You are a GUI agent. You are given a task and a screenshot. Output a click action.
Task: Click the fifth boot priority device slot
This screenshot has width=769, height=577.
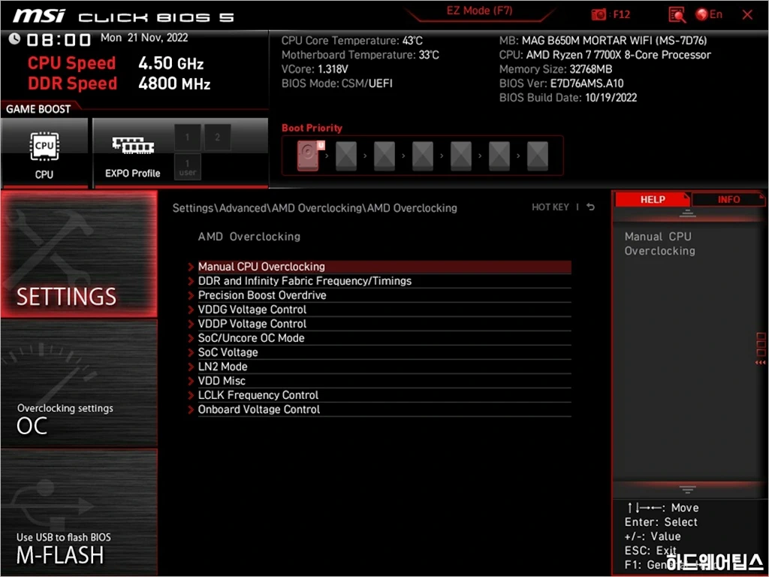(x=461, y=156)
